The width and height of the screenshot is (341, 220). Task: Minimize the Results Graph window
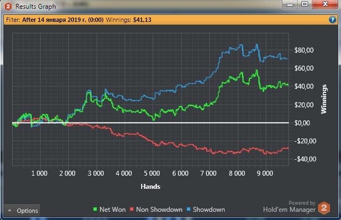[290, 4]
